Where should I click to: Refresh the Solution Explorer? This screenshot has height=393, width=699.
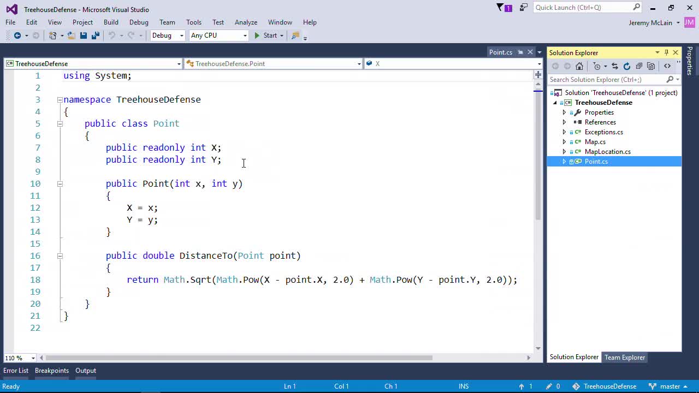(627, 66)
